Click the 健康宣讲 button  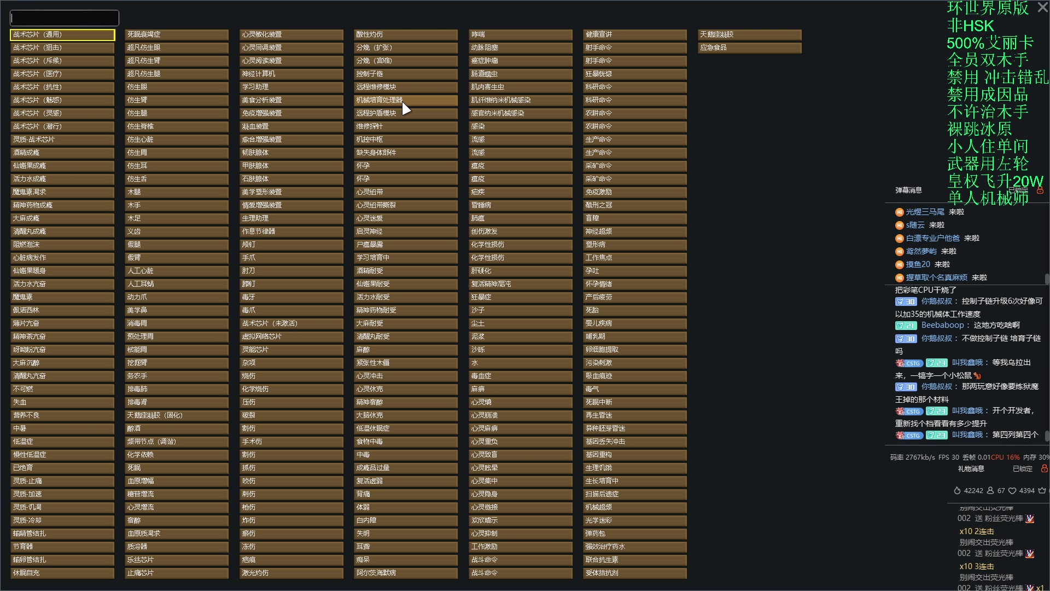click(x=635, y=34)
